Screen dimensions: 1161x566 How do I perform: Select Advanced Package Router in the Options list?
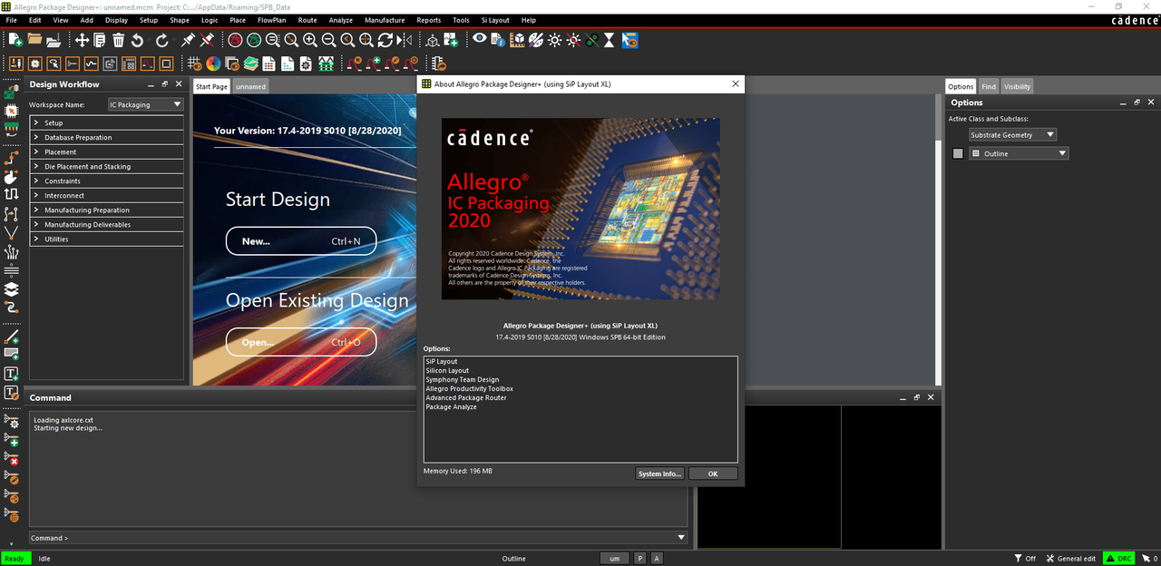coord(466,398)
